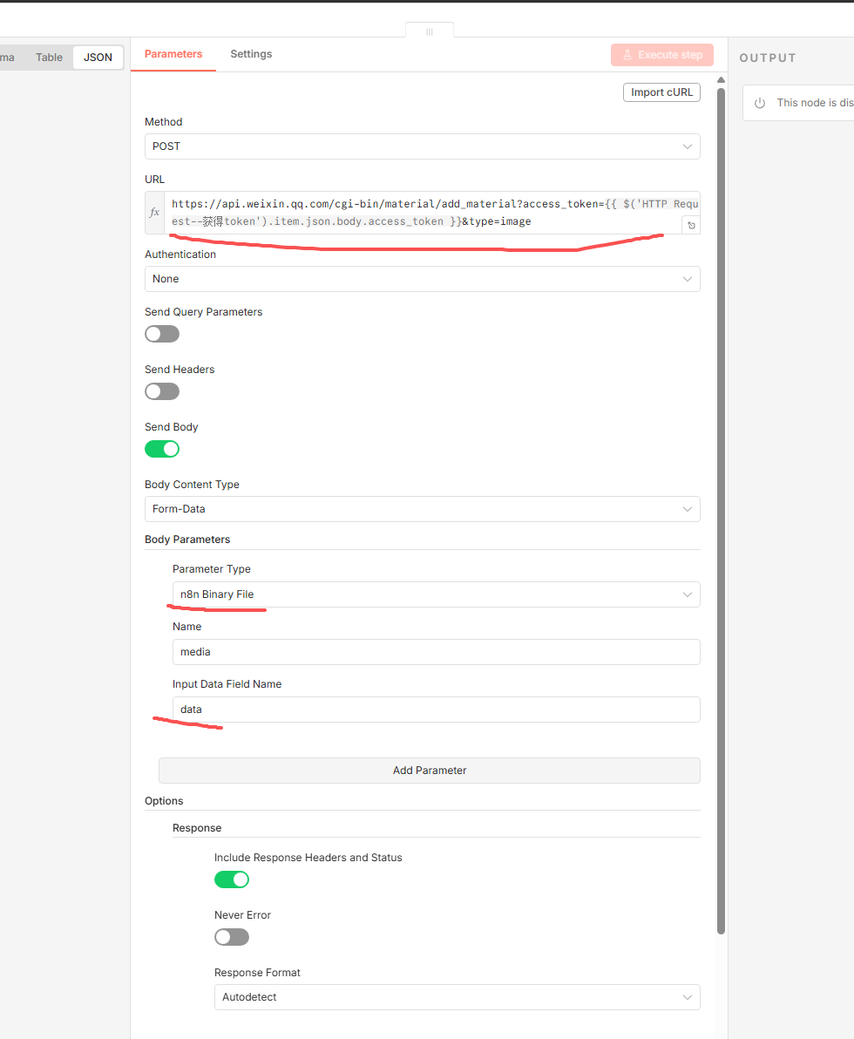Enable the Send Headers toggle
This screenshot has width=854, height=1039.
coord(162,391)
